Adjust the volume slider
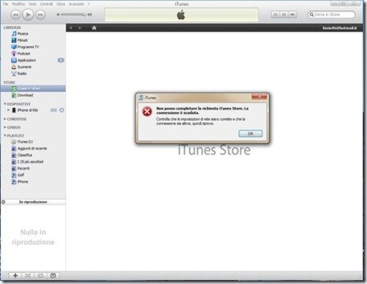This screenshot has width=367, height=284. [x=73, y=14]
